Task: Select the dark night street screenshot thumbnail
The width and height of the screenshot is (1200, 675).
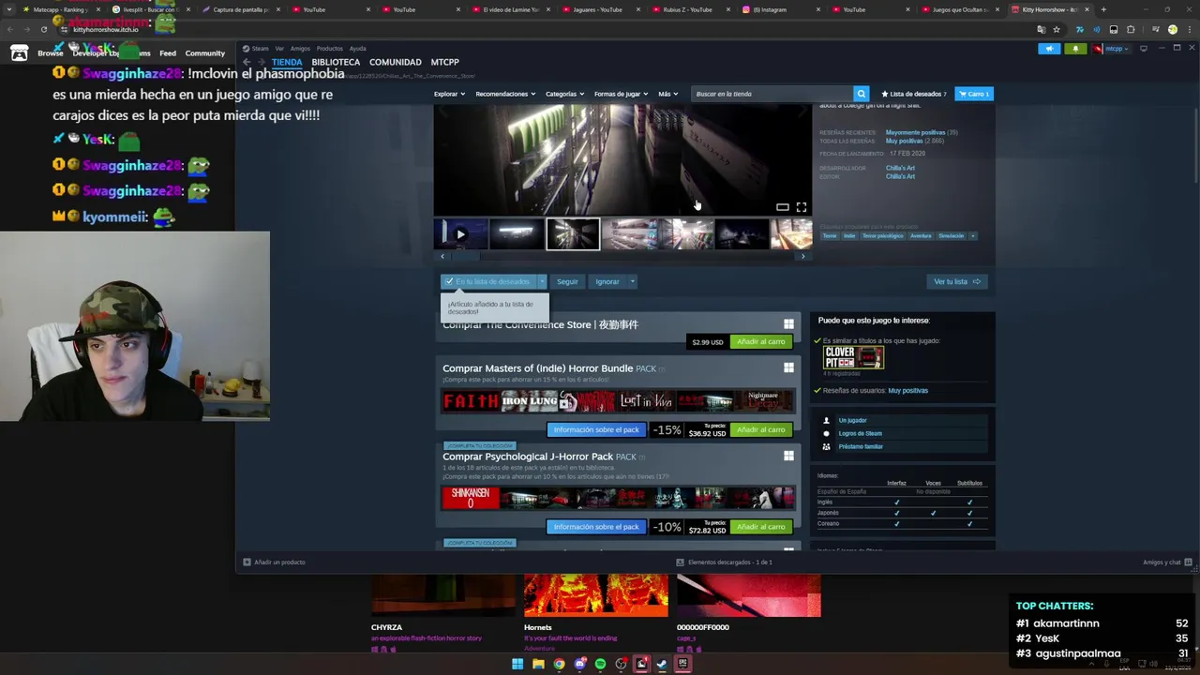Action: click(742, 234)
